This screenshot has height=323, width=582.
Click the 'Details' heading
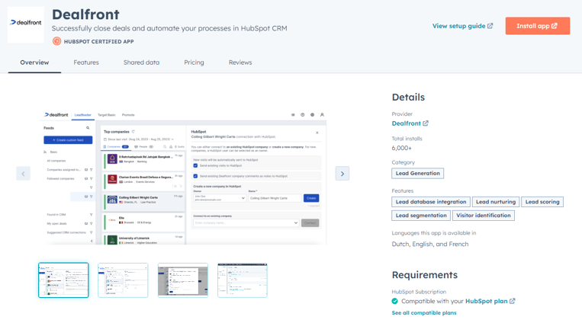pos(408,98)
